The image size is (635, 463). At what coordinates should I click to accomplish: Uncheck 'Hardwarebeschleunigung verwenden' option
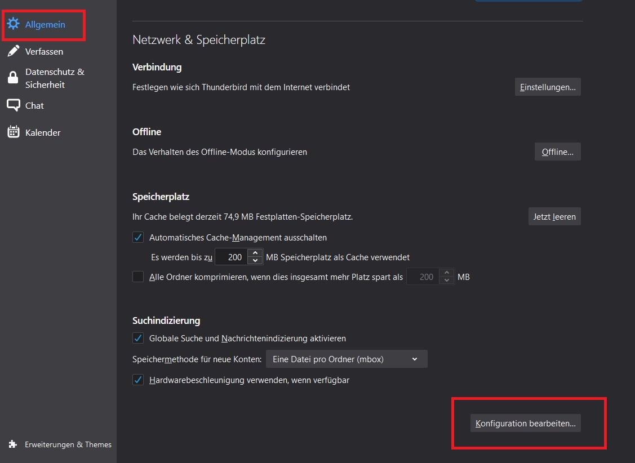pyautogui.click(x=138, y=380)
